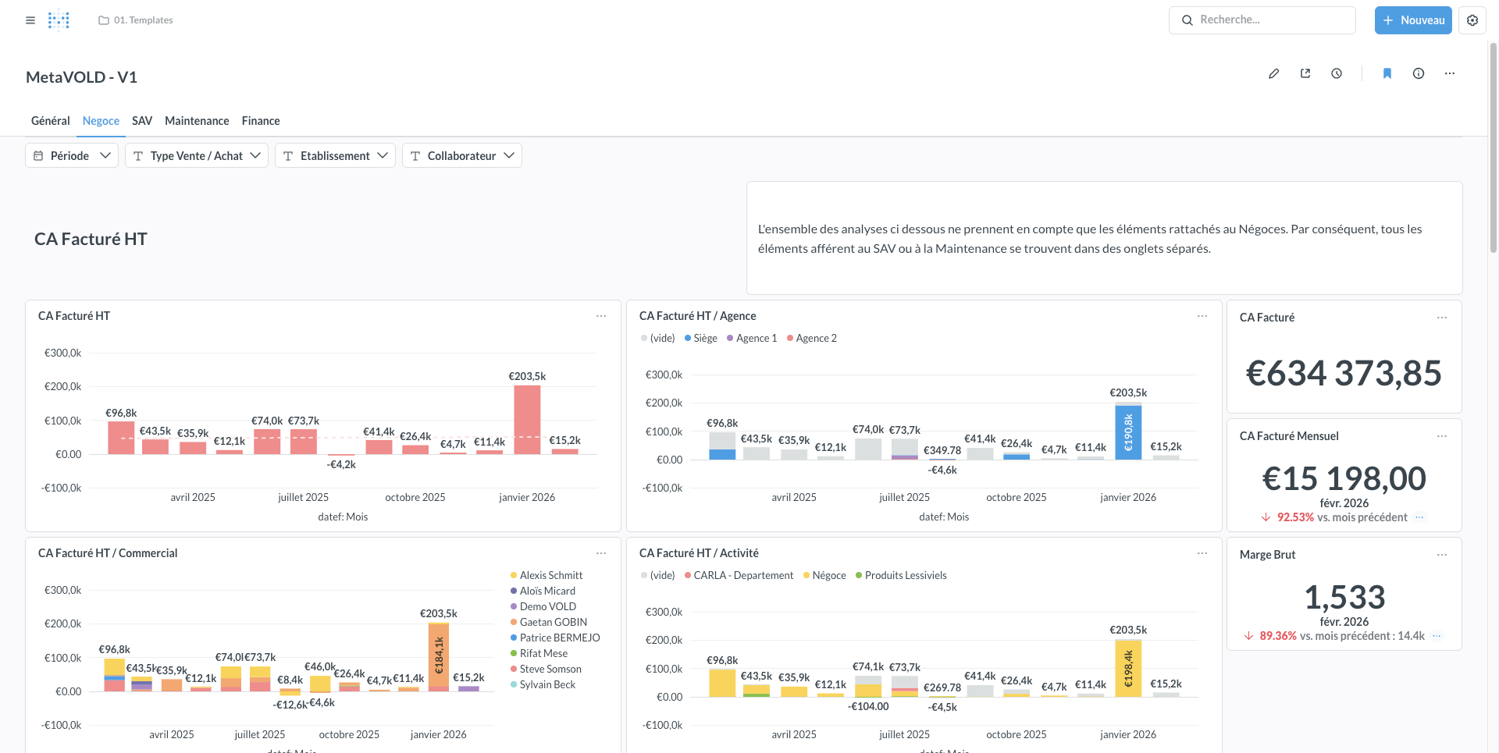Open the 01. Templates collection link
The height and width of the screenshot is (753, 1499).
(136, 20)
